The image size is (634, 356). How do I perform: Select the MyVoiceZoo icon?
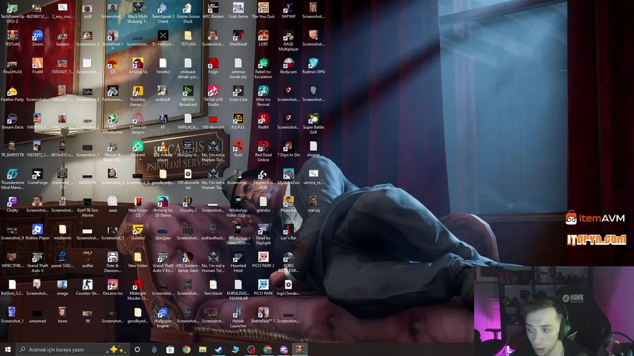click(288, 177)
